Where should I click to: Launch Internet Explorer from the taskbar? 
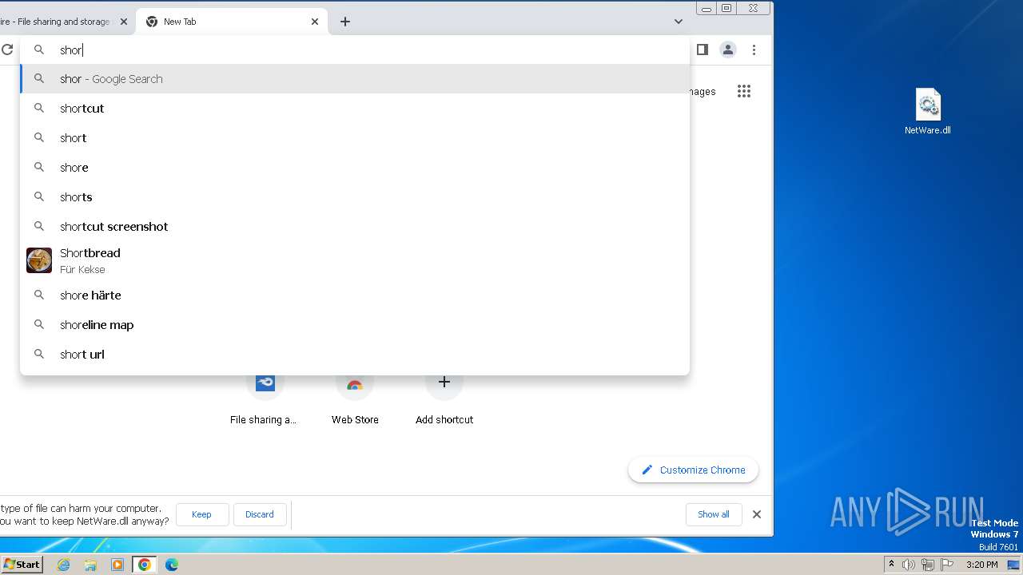coord(64,565)
